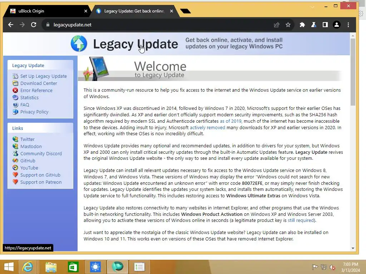
Task: Click the GitHub link icon
Action: [x=15, y=161]
